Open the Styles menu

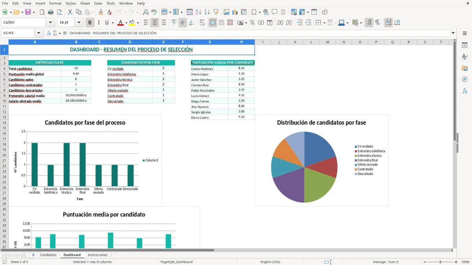click(71, 3)
